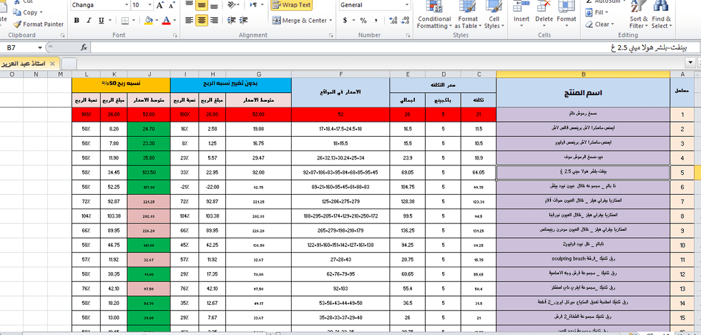Viewport: 701px width, 335px height.
Task: Open Format as Table gallery
Action: point(468,15)
